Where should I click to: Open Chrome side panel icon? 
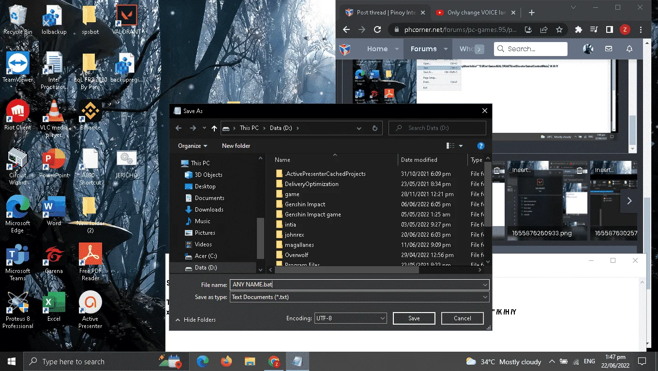[610, 29]
